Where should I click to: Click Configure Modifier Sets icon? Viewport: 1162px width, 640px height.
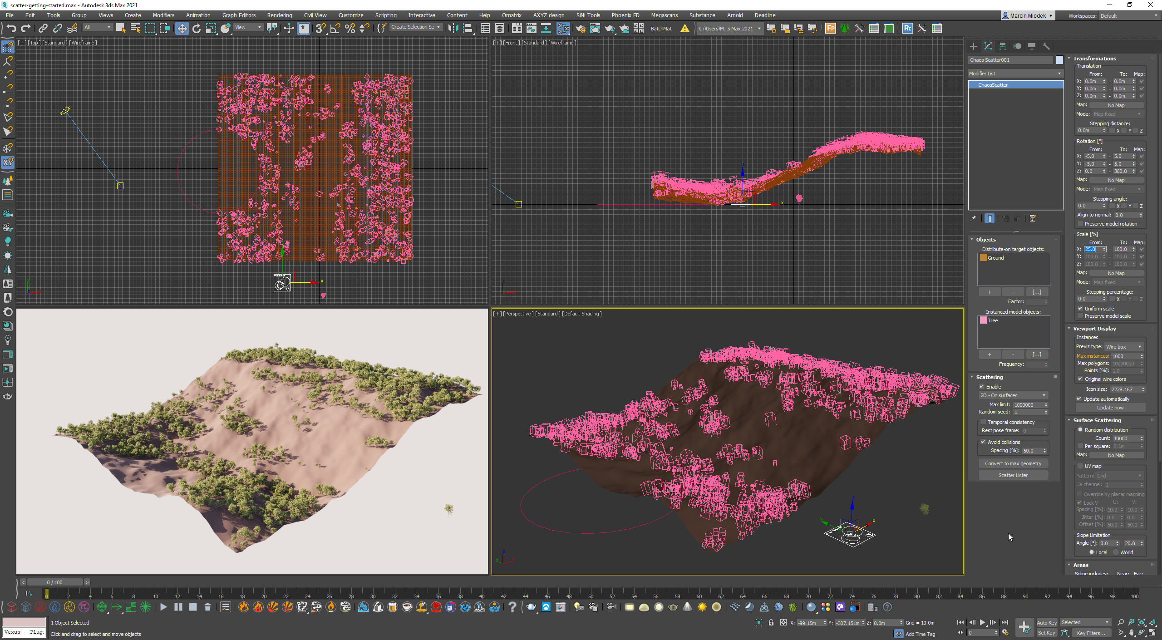pyautogui.click(x=1033, y=219)
